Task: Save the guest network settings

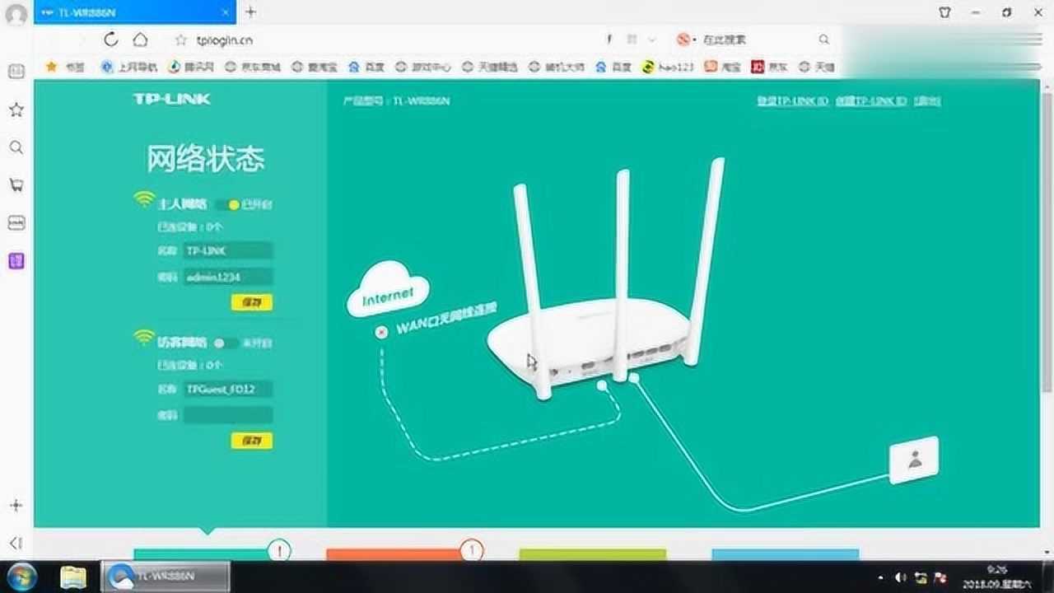Action: click(251, 441)
